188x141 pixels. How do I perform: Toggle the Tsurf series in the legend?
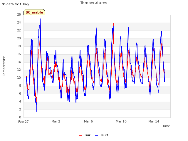click(x=101, y=135)
